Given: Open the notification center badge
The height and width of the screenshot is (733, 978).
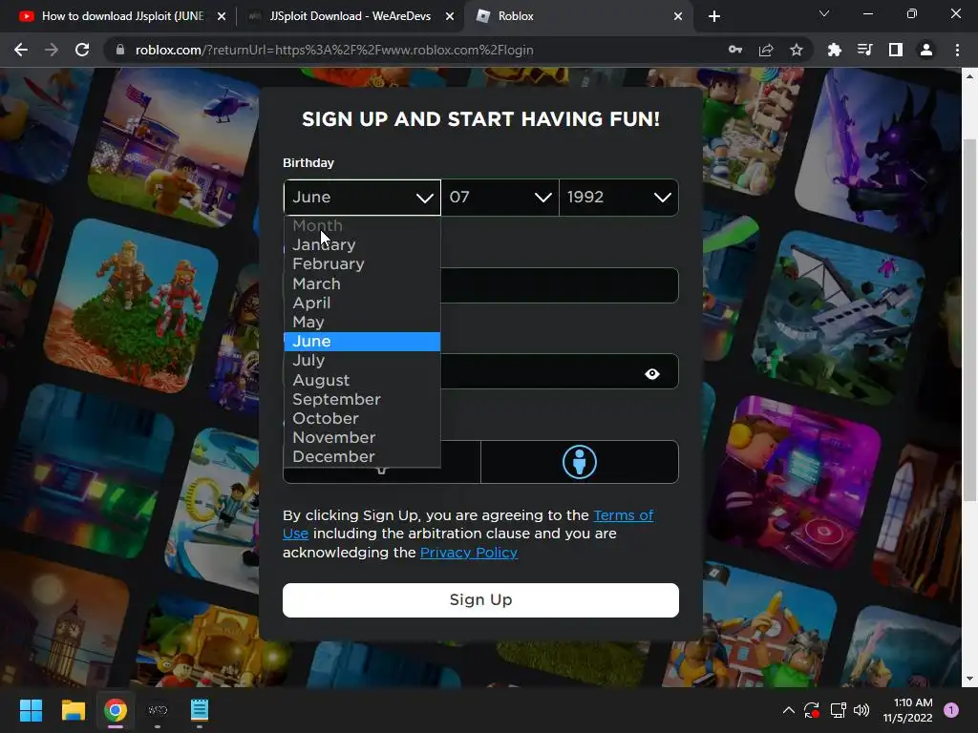Looking at the screenshot, I should click(x=950, y=710).
